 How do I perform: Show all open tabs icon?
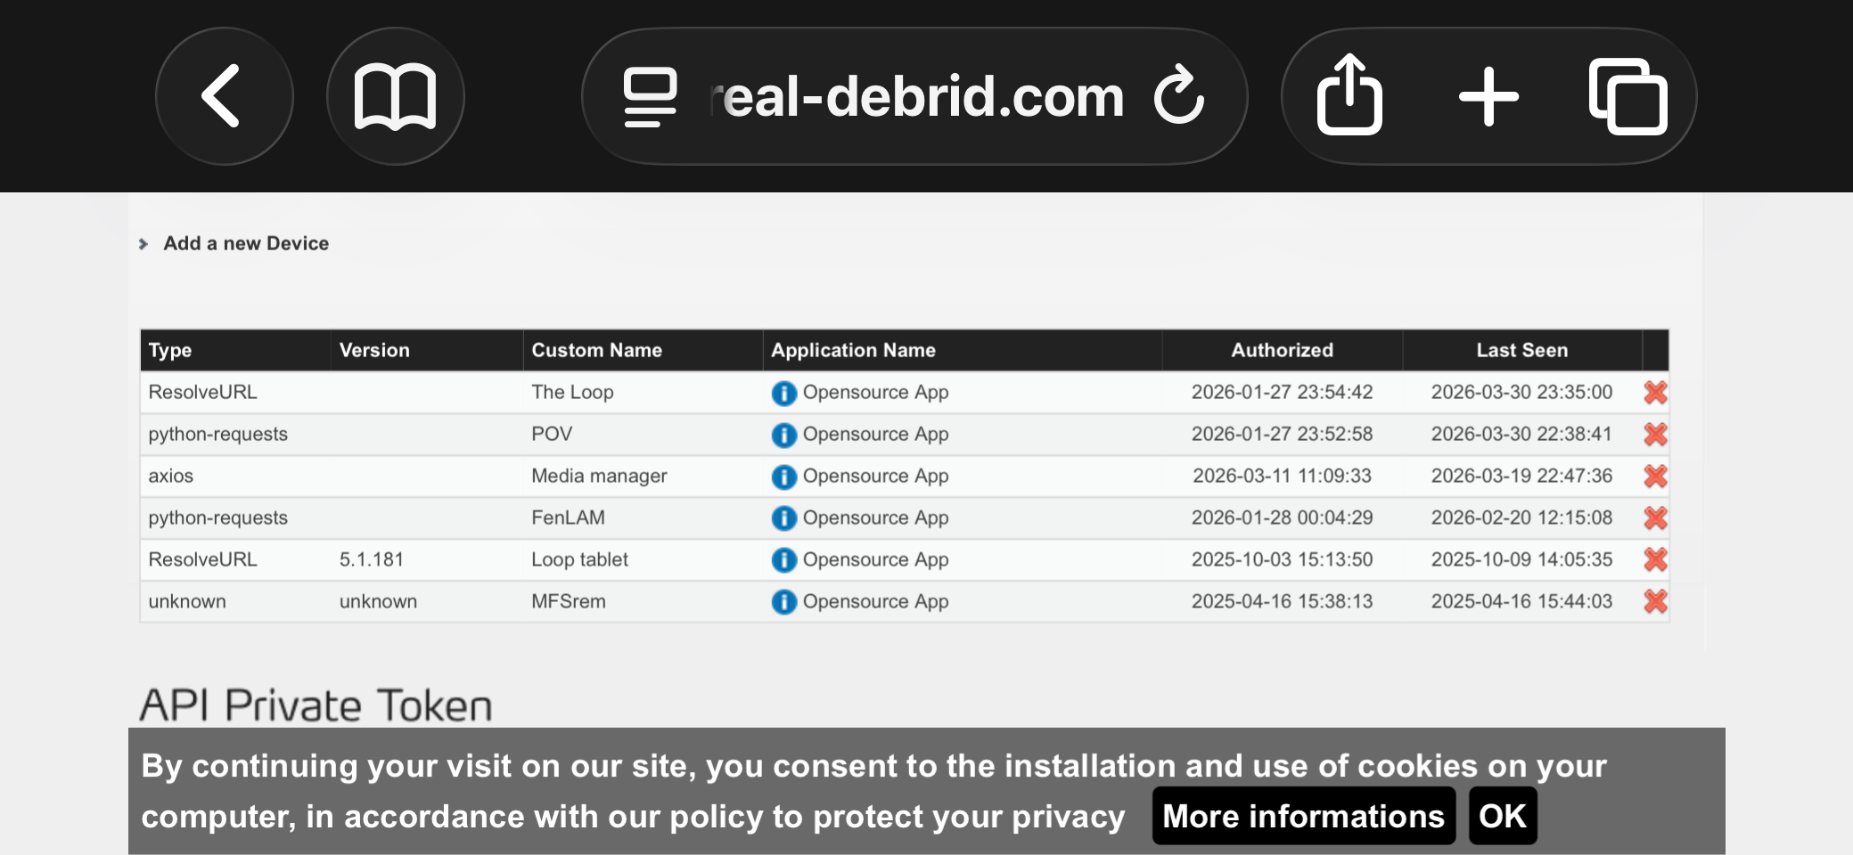click(1628, 96)
